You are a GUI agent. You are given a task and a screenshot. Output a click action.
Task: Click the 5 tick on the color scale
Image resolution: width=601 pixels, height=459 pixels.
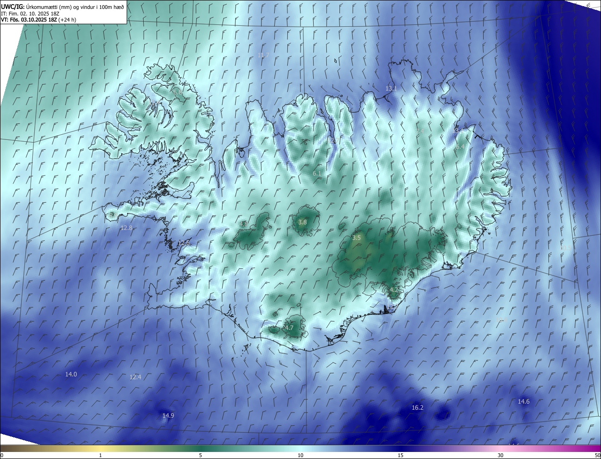(200, 455)
